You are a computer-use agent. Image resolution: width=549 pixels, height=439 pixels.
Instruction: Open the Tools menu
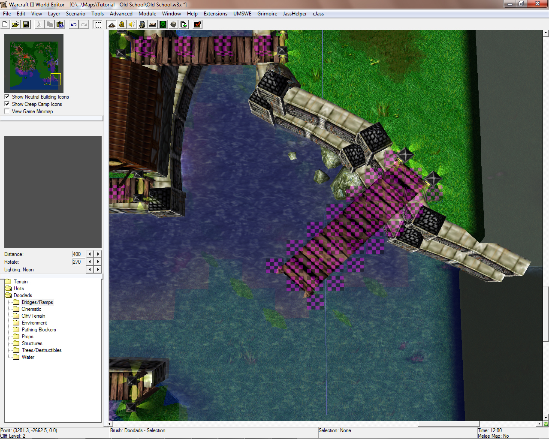click(x=98, y=14)
